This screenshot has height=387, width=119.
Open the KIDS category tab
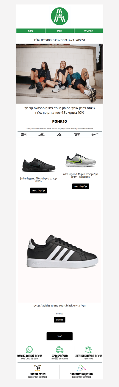[31, 31]
